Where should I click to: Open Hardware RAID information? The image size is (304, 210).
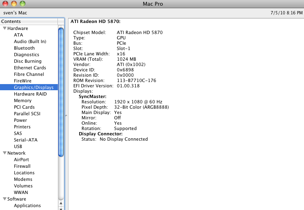point(30,94)
